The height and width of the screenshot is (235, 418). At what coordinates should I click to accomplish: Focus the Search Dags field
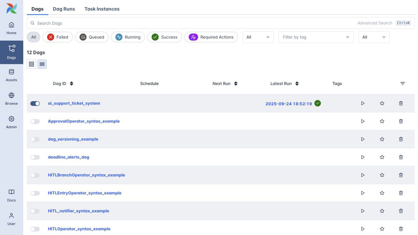(192, 23)
